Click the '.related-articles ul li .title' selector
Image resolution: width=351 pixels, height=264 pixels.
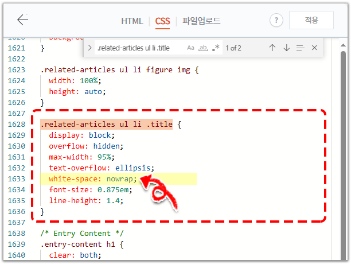[x=107, y=125]
